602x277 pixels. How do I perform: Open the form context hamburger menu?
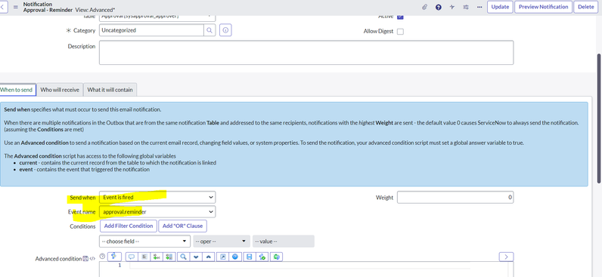16,7
